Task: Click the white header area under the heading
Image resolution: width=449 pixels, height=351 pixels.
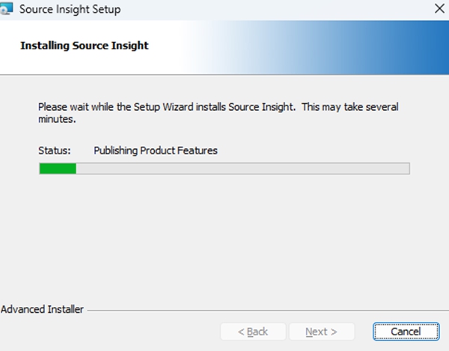Action: [112, 64]
